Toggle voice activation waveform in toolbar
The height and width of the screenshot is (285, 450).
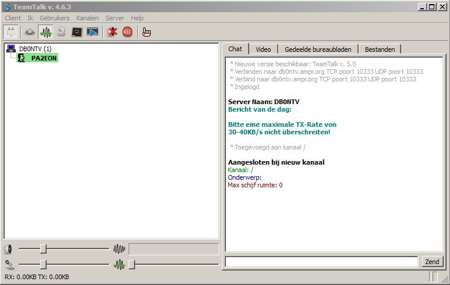[x=45, y=32]
